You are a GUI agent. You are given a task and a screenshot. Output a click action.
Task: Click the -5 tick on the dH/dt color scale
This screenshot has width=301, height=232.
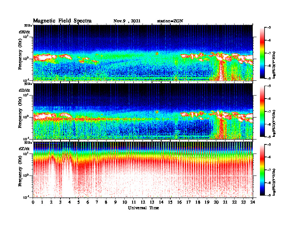pos(269,28)
